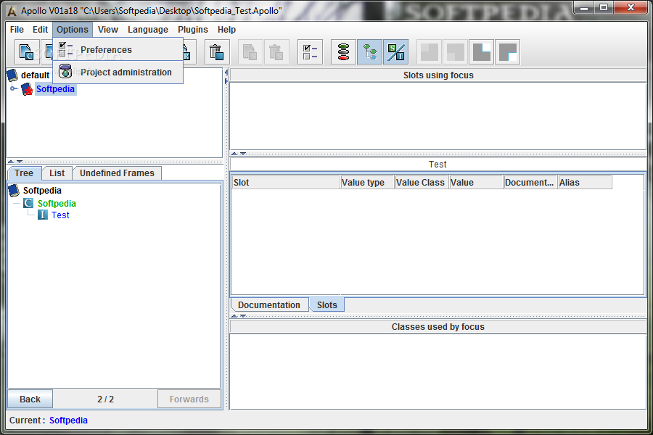Screen dimensions: 653x435
Task: Click the new class toolbar icon
Action: 27,52
